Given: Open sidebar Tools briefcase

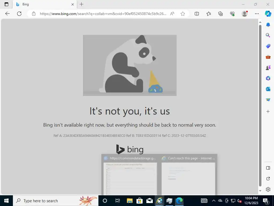Looking at the screenshot, I should (x=268, y=57).
